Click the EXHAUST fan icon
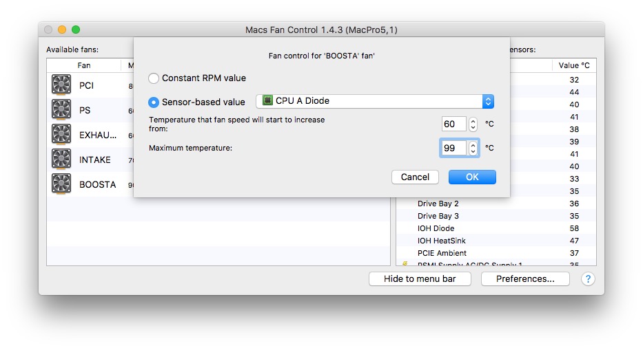 pyautogui.click(x=61, y=134)
